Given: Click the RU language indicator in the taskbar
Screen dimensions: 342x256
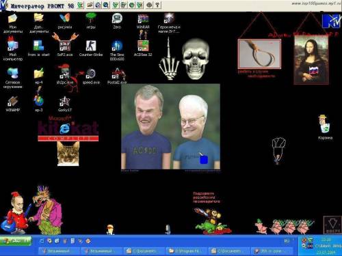Looking at the screenshot, I should [x=287, y=241].
